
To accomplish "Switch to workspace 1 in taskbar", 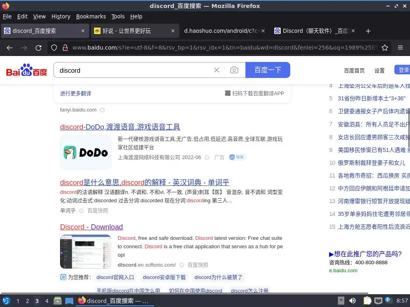I will tap(18, 301).
